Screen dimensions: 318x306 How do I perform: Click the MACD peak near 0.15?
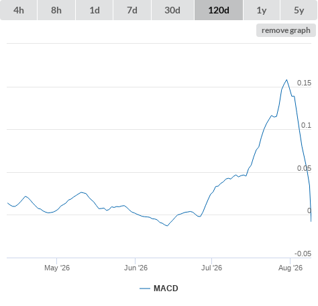(x=286, y=80)
